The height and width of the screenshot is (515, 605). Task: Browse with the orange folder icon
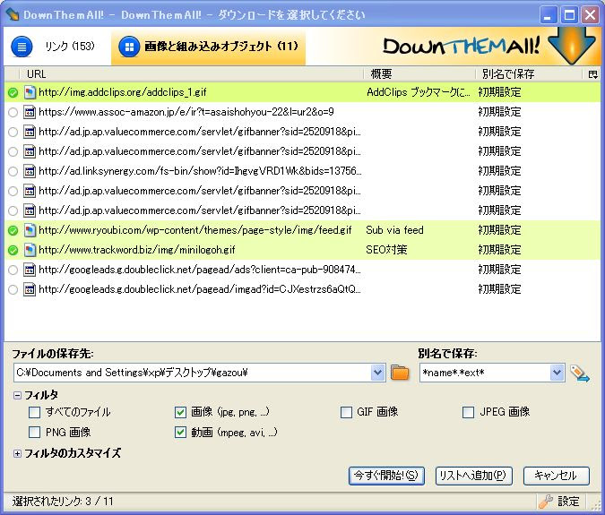(400, 373)
